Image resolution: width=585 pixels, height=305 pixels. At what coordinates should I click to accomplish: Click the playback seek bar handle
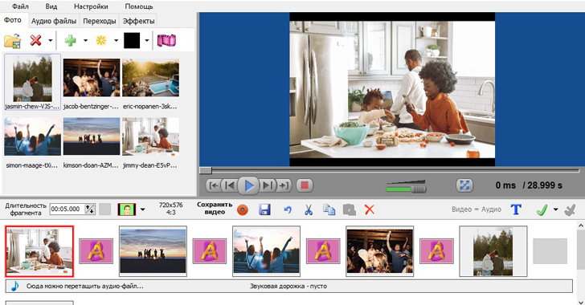[x=206, y=170]
